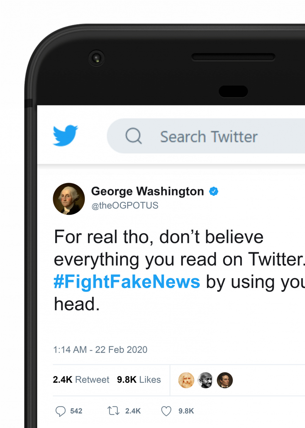
Task: Open the Gandhi liker avatar
Action: (x=206, y=380)
